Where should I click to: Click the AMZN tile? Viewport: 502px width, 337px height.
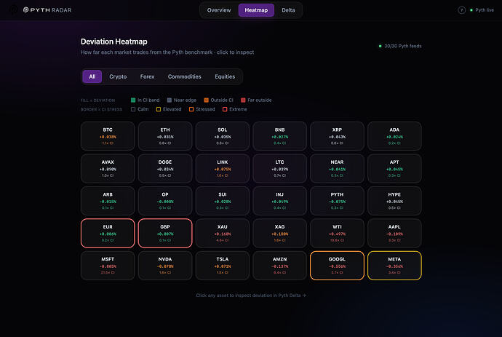tap(279, 266)
